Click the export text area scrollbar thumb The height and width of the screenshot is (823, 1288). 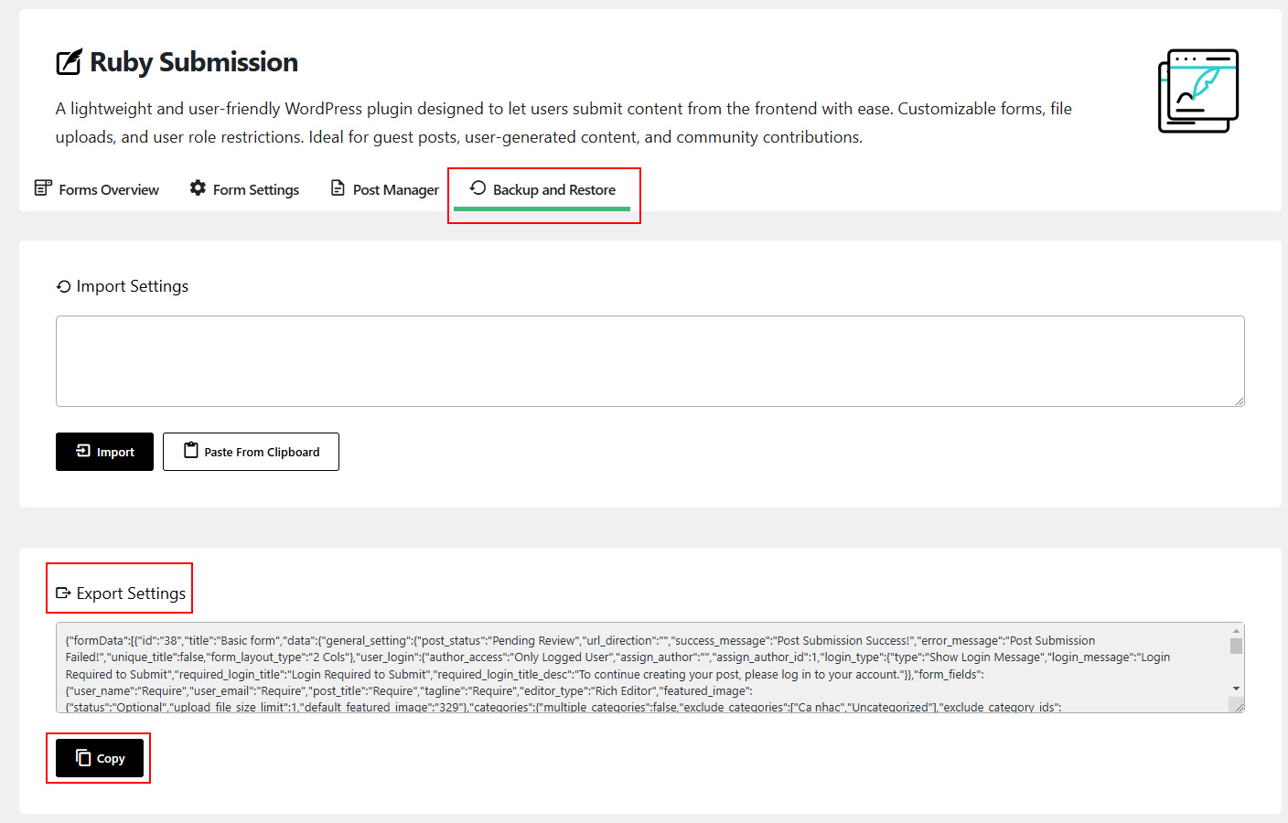(x=1236, y=647)
